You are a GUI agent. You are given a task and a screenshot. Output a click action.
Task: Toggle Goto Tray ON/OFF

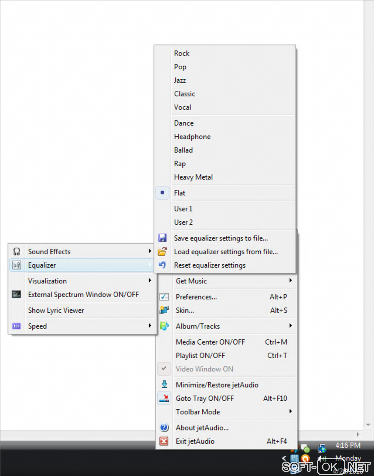pyautogui.click(x=227, y=398)
